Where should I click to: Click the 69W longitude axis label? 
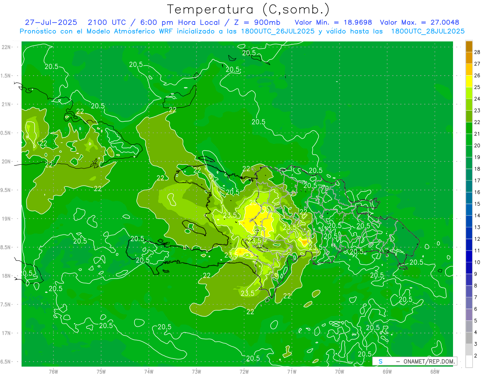387,371
